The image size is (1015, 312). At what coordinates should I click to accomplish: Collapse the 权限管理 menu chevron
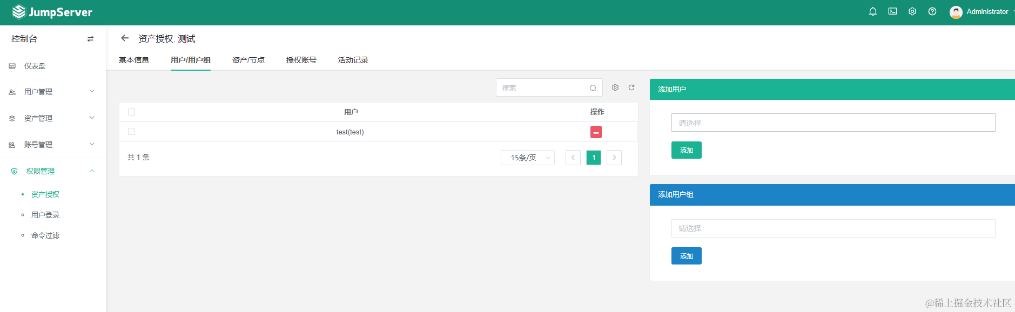[92, 171]
